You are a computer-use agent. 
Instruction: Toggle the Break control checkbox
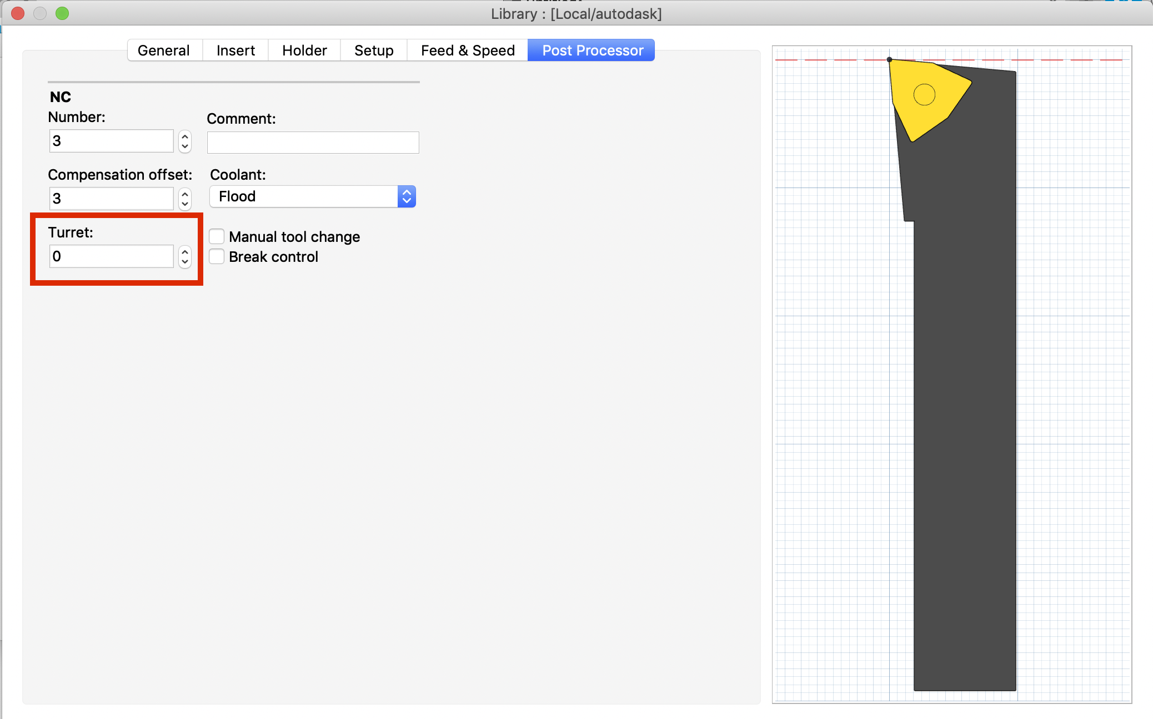217,256
